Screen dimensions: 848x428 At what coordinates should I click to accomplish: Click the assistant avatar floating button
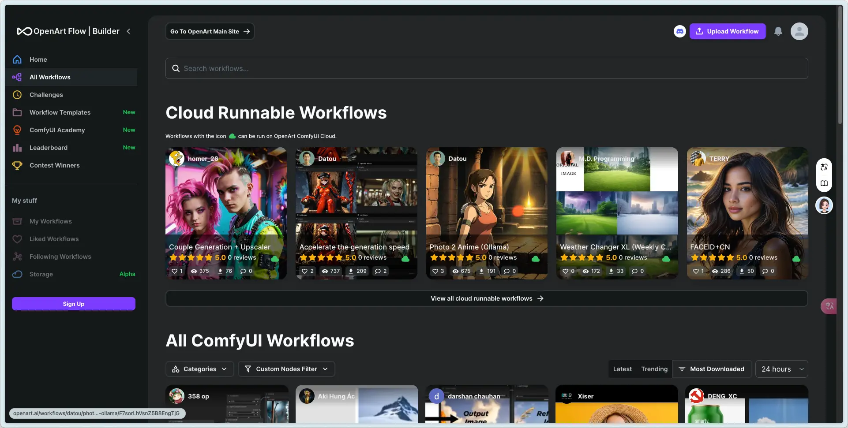(824, 205)
